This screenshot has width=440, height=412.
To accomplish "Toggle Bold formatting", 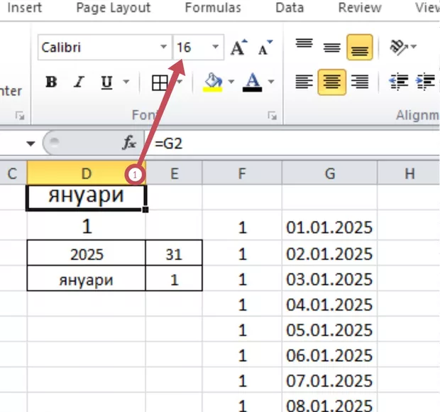I will (51, 82).
